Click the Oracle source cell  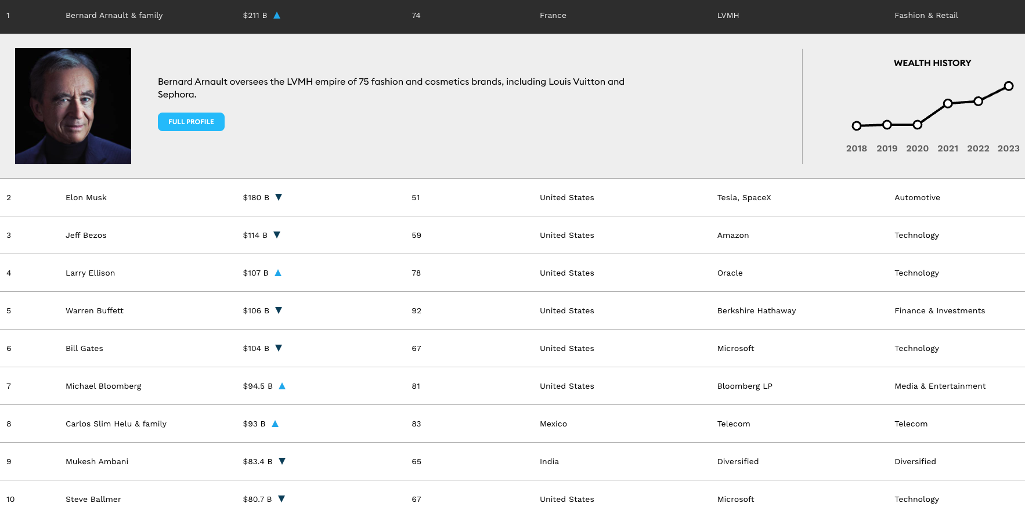(x=730, y=273)
